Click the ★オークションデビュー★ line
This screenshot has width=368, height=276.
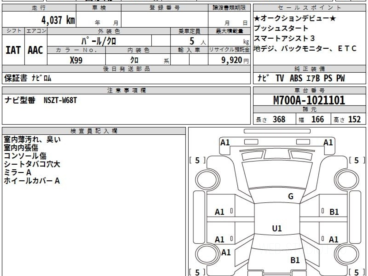(x=295, y=18)
